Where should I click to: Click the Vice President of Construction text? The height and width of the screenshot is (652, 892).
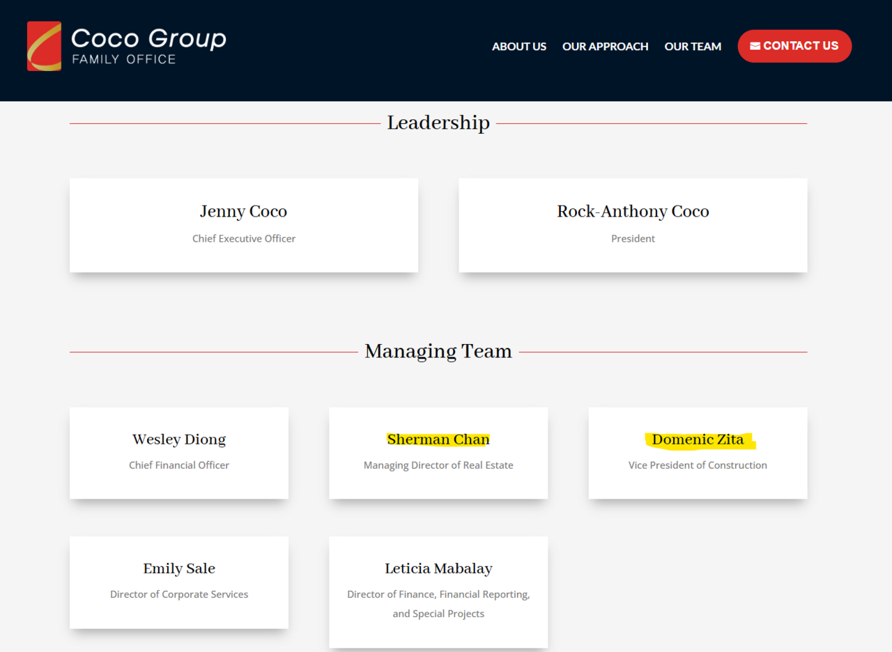pyautogui.click(x=698, y=465)
